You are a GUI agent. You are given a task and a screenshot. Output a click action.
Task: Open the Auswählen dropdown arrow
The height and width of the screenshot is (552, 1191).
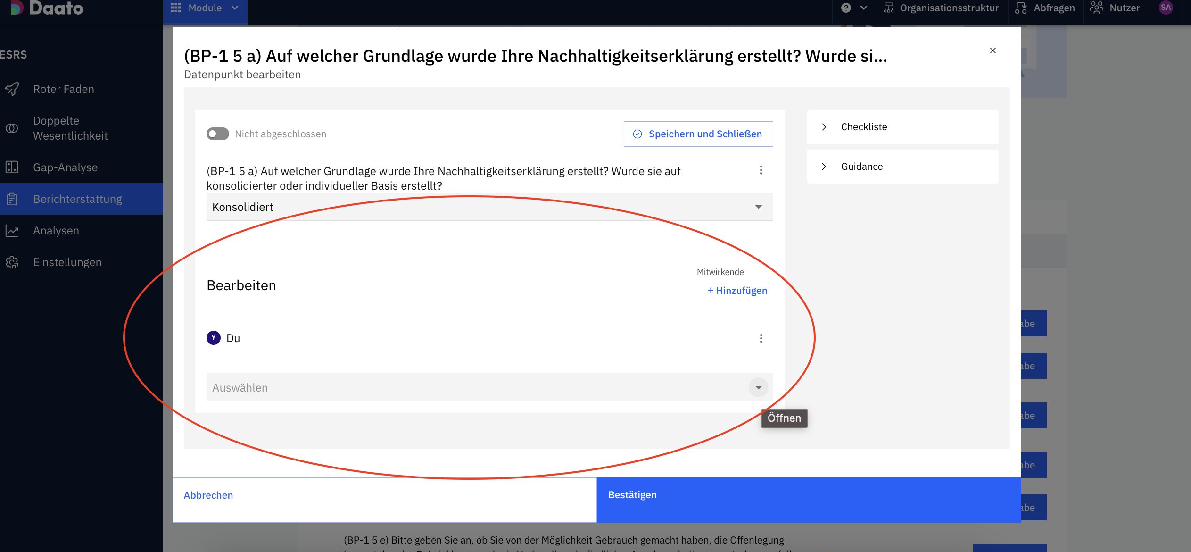click(x=758, y=388)
